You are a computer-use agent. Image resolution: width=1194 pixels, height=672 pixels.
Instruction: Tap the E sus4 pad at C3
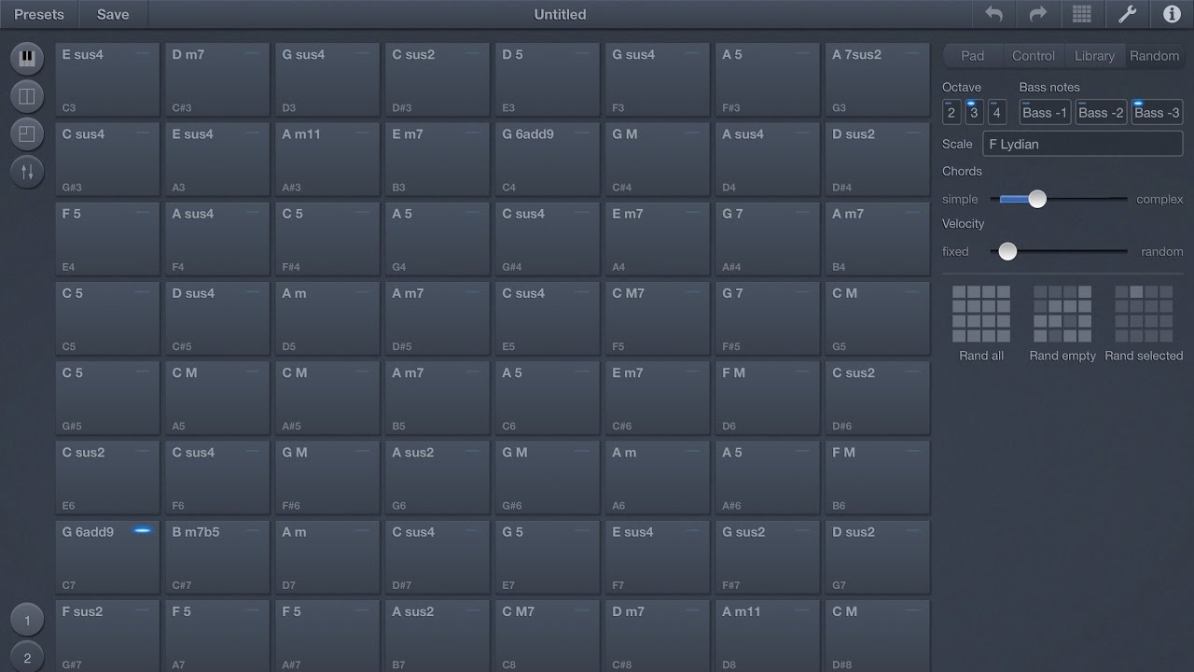(107, 80)
